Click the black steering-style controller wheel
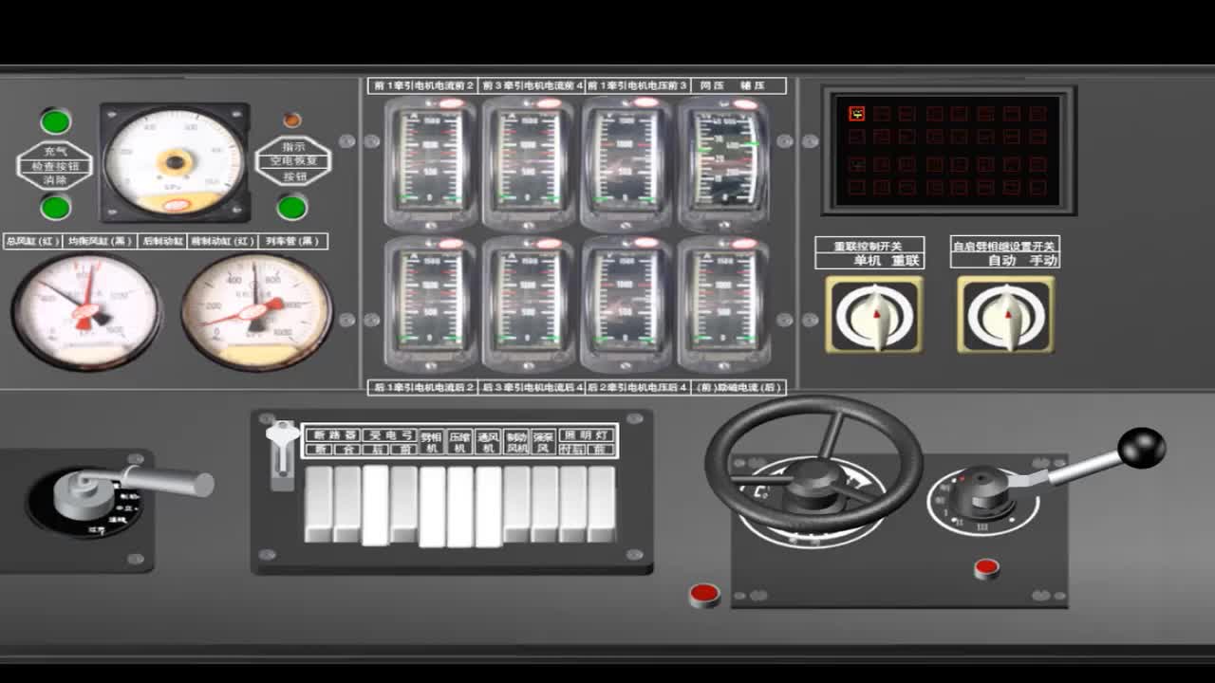 (x=813, y=463)
